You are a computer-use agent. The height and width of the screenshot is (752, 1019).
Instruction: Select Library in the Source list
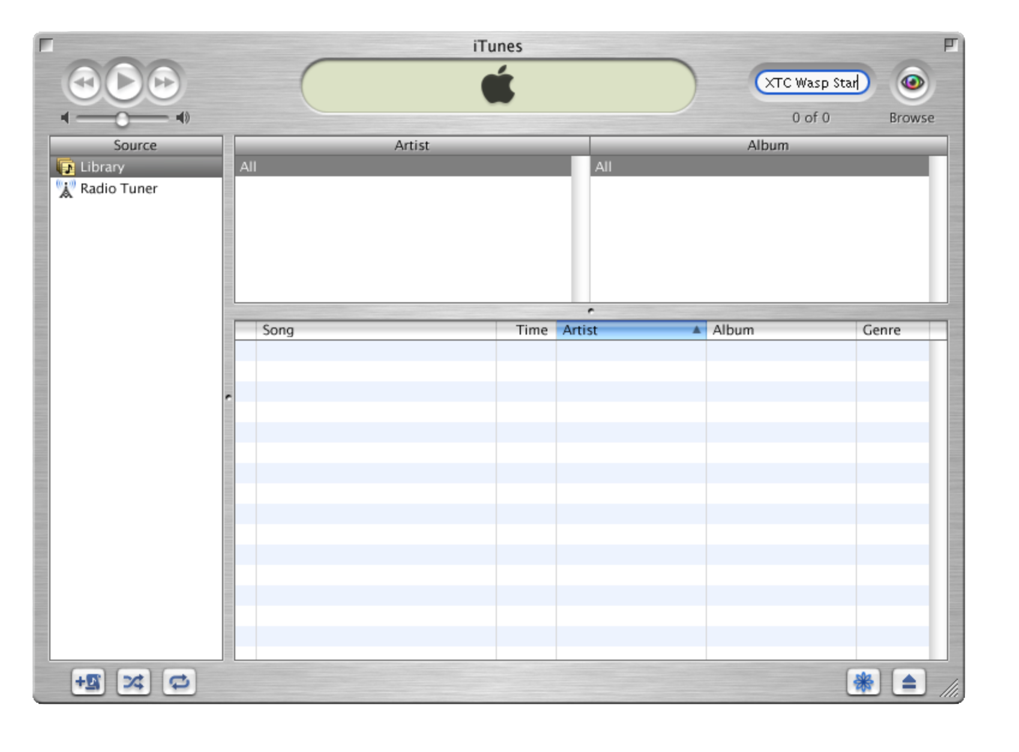point(102,167)
